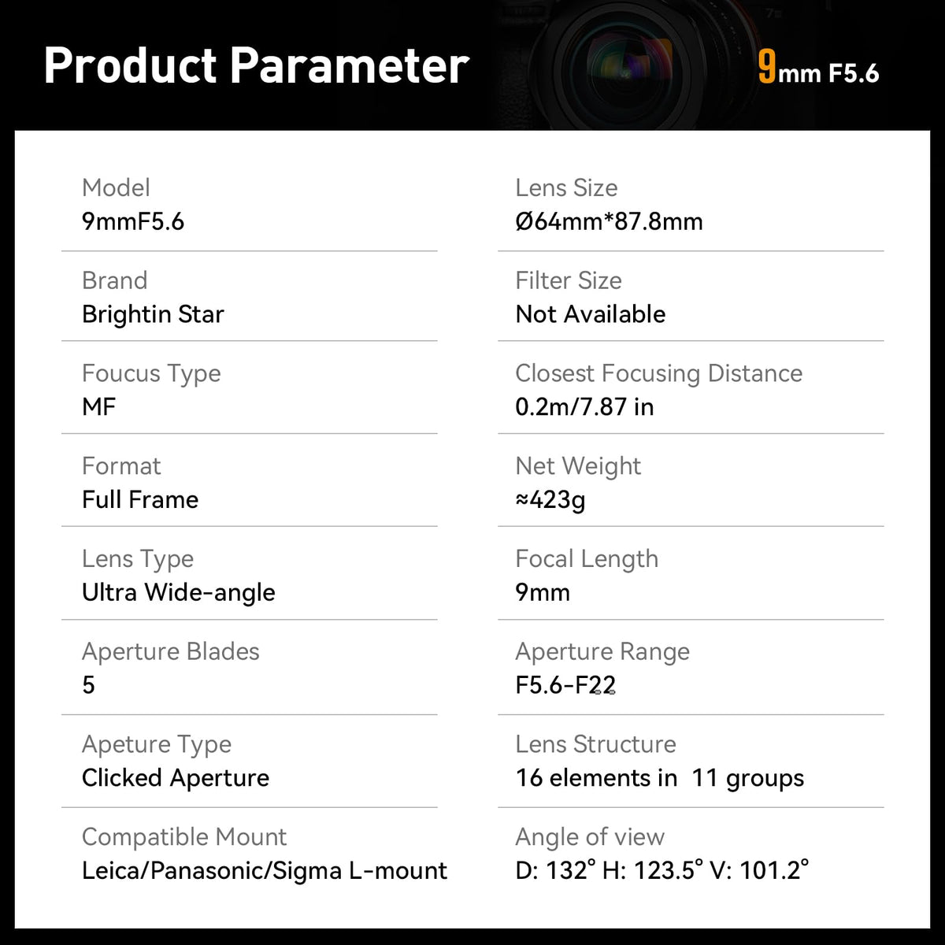Screen dimensions: 945x945
Task: Click the Focal Length value "9mm"
Action: tap(543, 592)
